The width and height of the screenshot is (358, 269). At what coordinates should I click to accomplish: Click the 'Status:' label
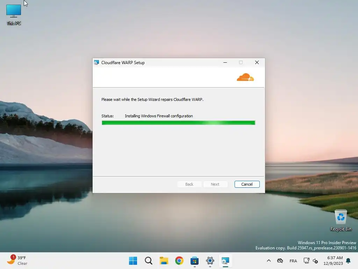(108, 116)
